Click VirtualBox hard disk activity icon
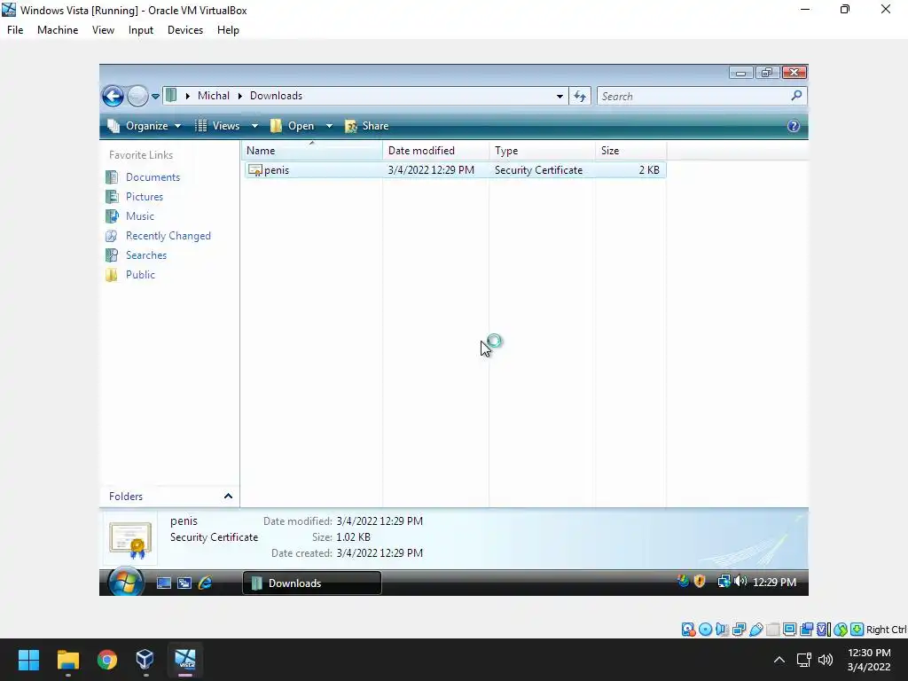The width and height of the screenshot is (908, 681). [x=688, y=630]
